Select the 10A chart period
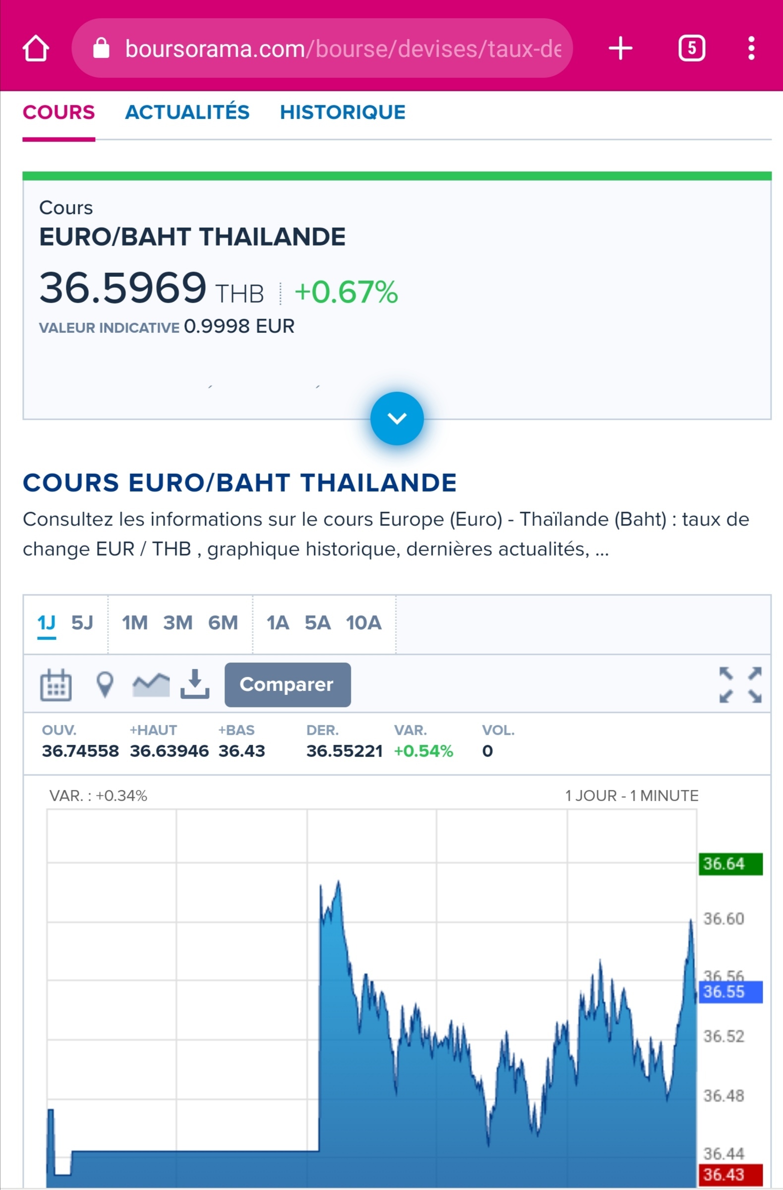The height and width of the screenshot is (1190, 783). pos(364,623)
